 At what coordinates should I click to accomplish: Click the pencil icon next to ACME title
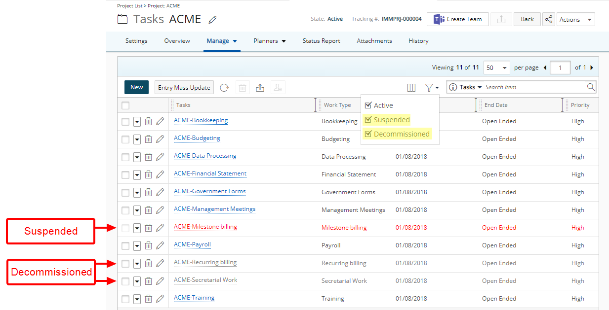click(213, 20)
